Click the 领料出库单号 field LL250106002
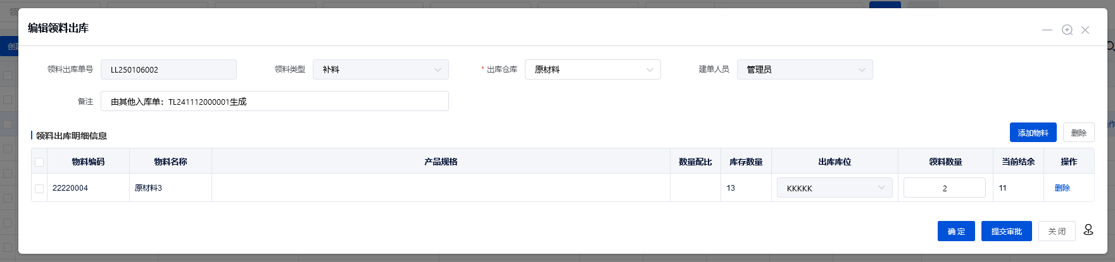This screenshot has height=262, width=1115. pyautogui.click(x=168, y=69)
